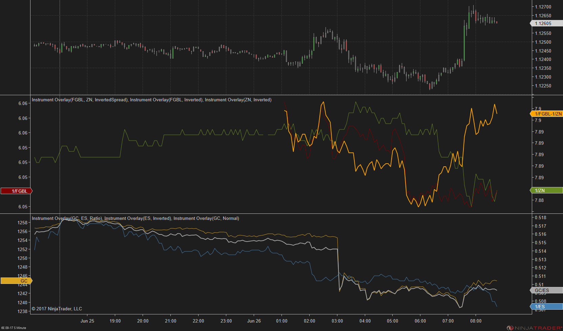Click the NinjaTrader logo at bottom right

pos(535,328)
